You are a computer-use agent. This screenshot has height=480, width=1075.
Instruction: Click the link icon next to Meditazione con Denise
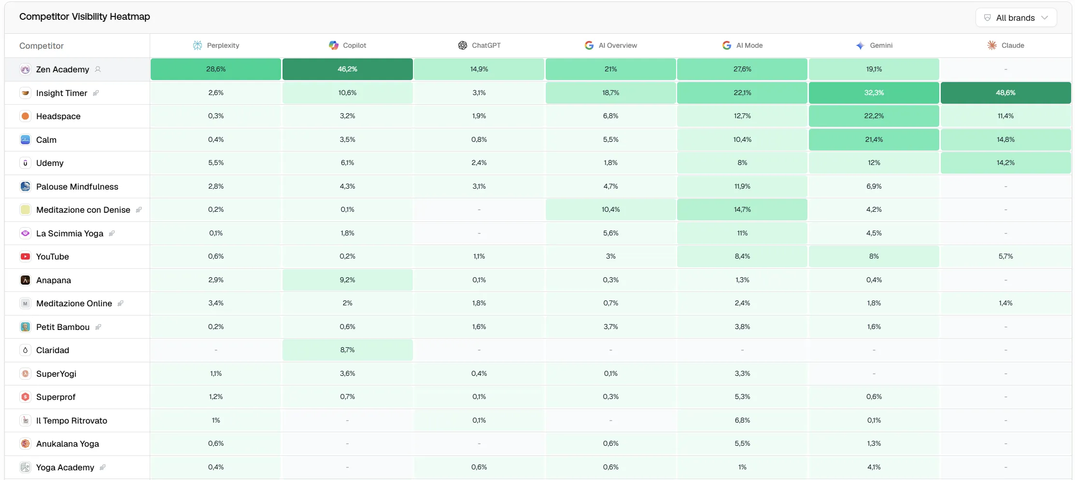[x=139, y=210]
